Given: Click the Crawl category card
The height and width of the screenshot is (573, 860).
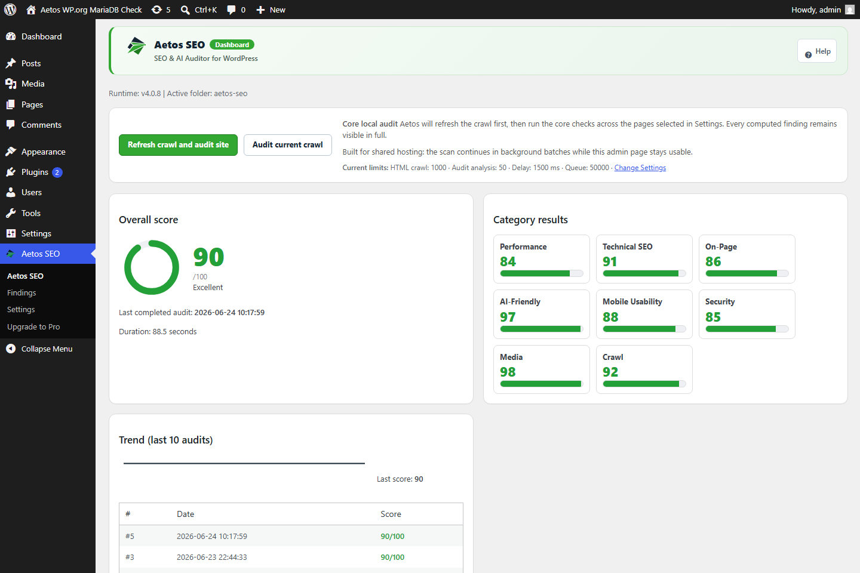Looking at the screenshot, I should (644, 369).
